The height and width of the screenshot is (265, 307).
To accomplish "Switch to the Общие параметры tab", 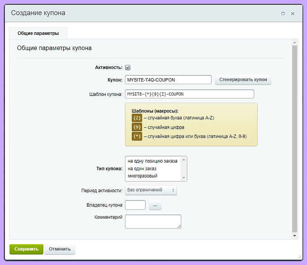I will (x=38, y=33).
